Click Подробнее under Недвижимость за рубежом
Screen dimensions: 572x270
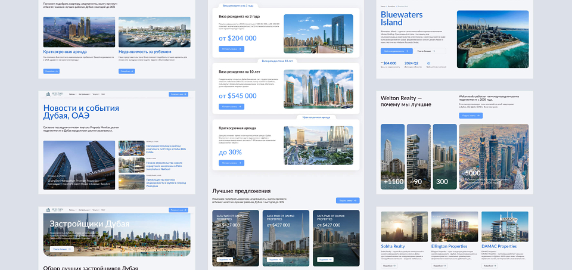point(126,71)
